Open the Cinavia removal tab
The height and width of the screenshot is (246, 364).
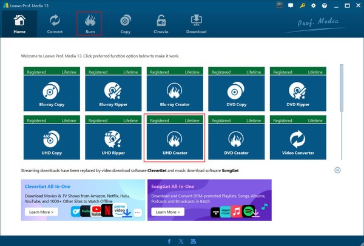coord(161,24)
